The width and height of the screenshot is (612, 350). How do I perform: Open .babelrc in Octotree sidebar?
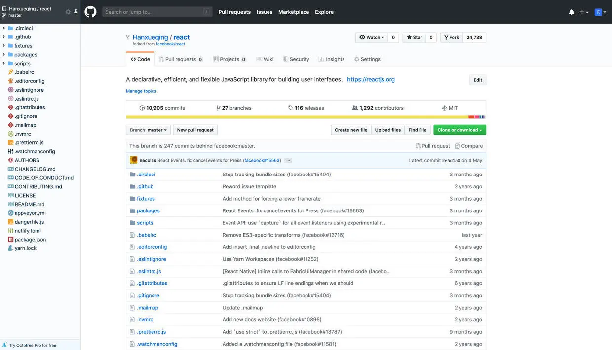pos(24,72)
